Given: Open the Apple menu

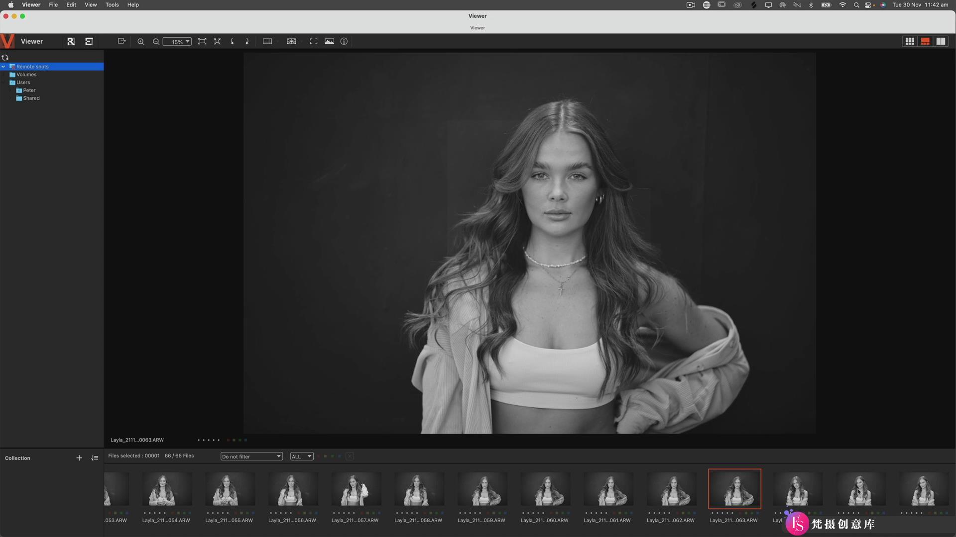Looking at the screenshot, I should pos(10,4).
